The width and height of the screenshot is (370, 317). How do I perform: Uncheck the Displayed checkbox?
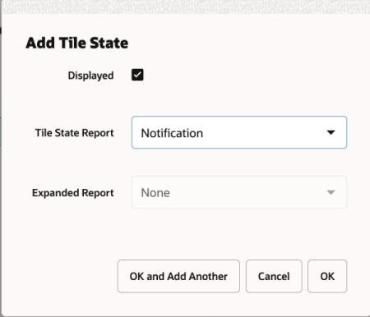[x=137, y=75]
